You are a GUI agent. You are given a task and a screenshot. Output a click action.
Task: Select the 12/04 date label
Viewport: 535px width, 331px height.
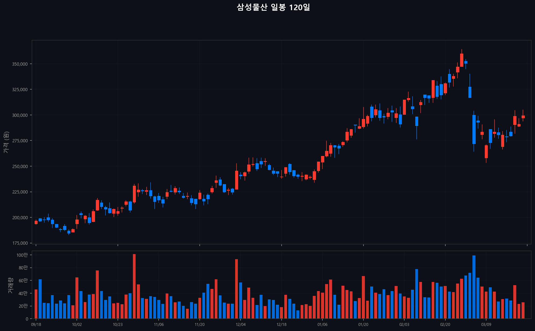tap(241, 325)
